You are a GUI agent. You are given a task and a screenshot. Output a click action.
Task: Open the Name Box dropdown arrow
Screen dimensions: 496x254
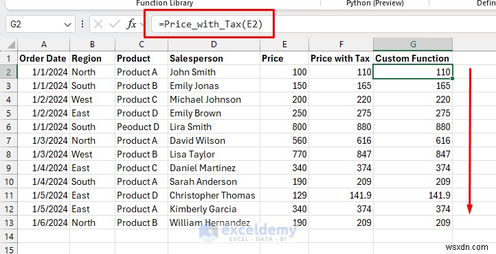tap(67, 25)
